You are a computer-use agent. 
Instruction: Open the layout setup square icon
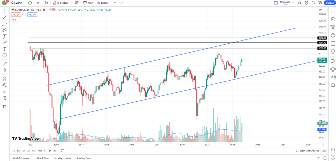click(x=276, y=3)
